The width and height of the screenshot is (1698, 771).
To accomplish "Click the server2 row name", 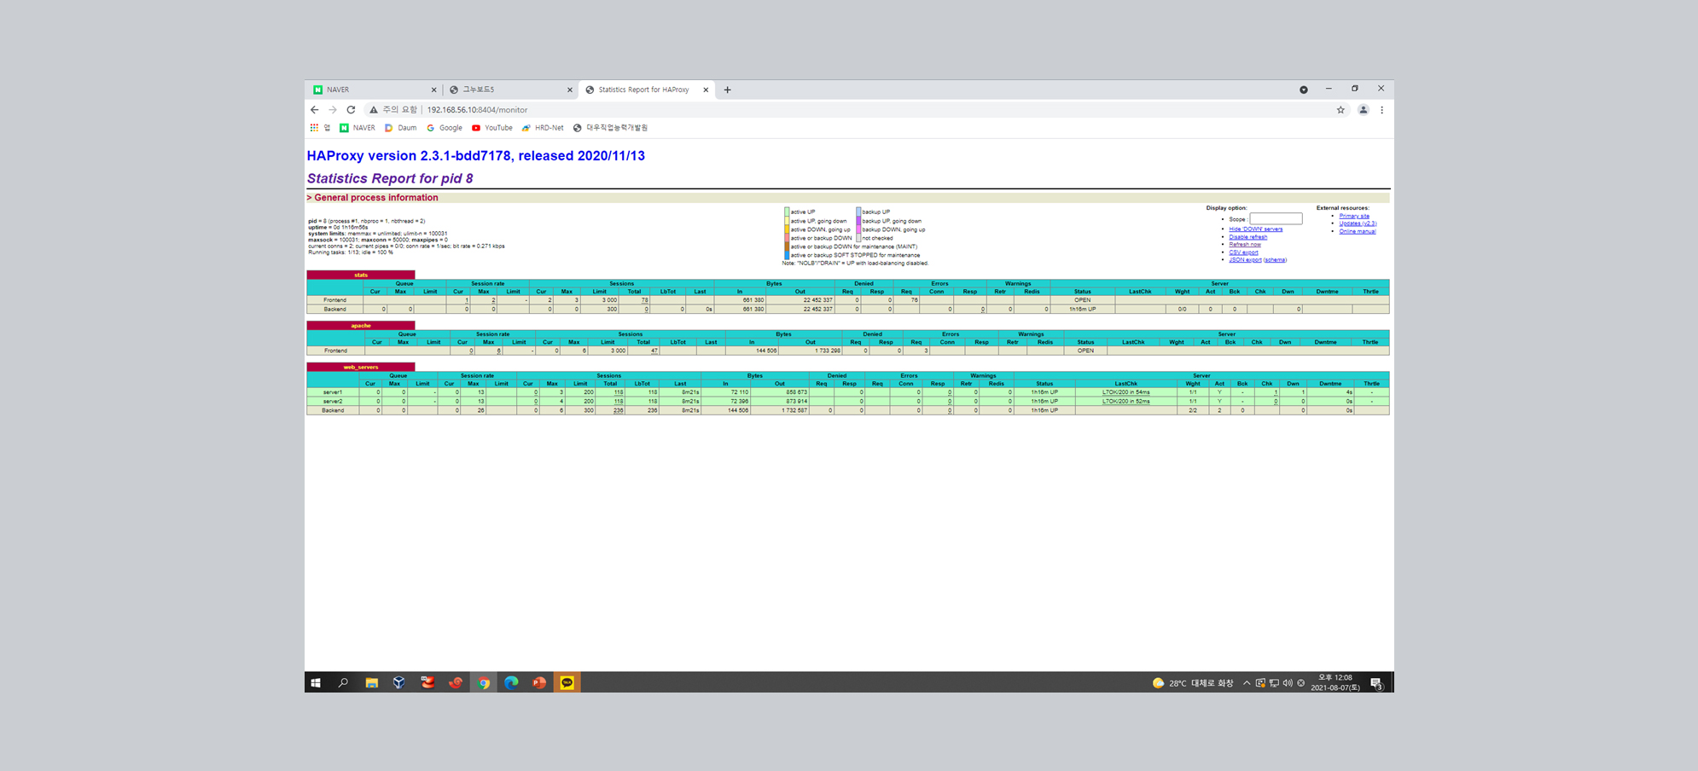I will click(333, 401).
